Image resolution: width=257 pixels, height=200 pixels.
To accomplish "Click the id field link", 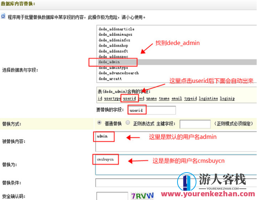I will pyautogui.click(x=100, y=98).
